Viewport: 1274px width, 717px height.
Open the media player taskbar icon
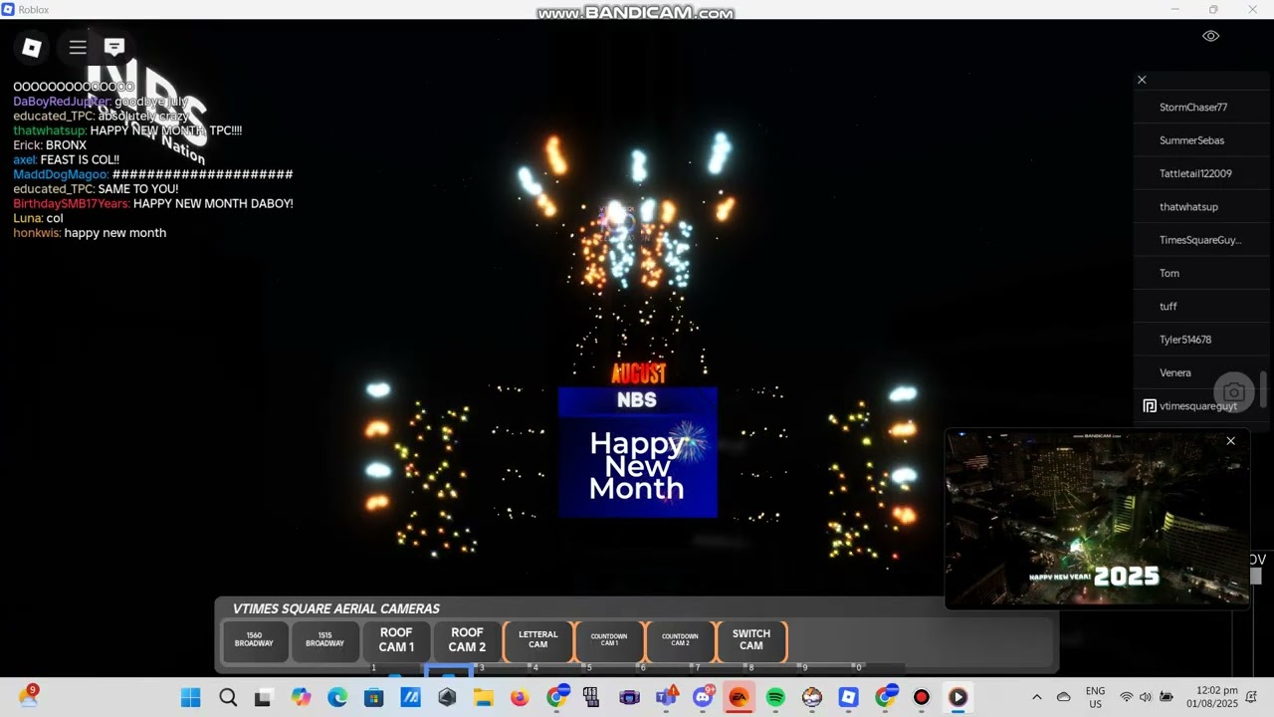957,697
